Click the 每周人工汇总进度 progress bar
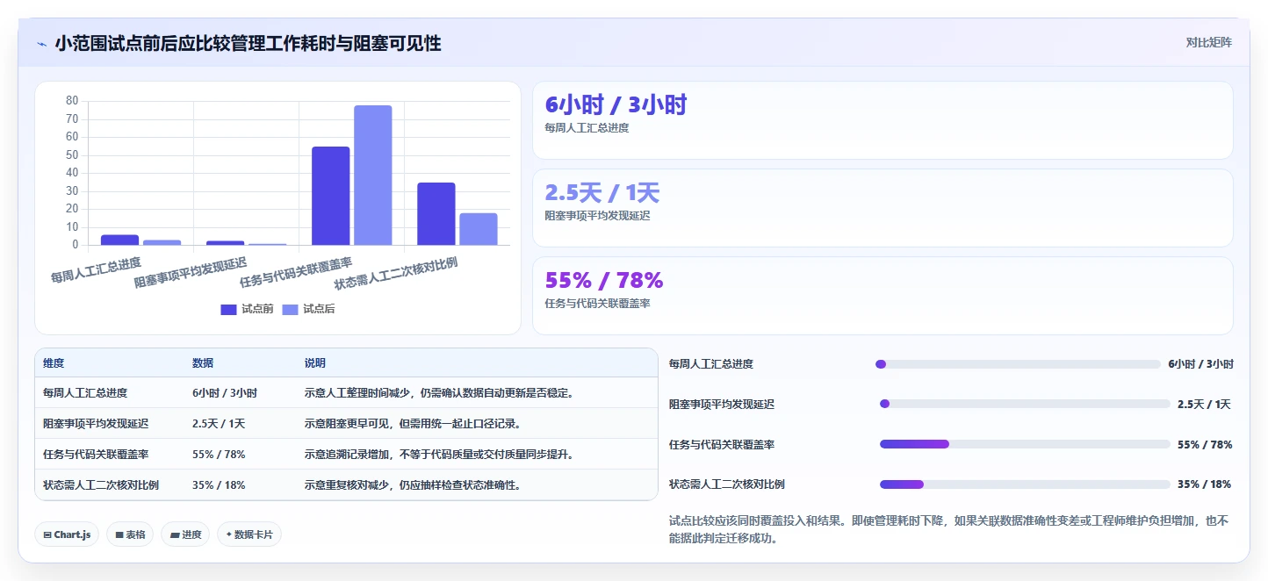 (1018, 364)
